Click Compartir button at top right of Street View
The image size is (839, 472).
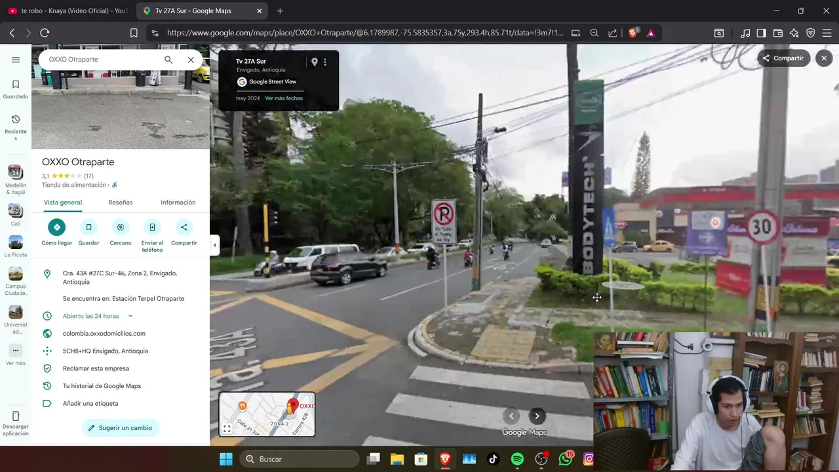[x=783, y=58]
